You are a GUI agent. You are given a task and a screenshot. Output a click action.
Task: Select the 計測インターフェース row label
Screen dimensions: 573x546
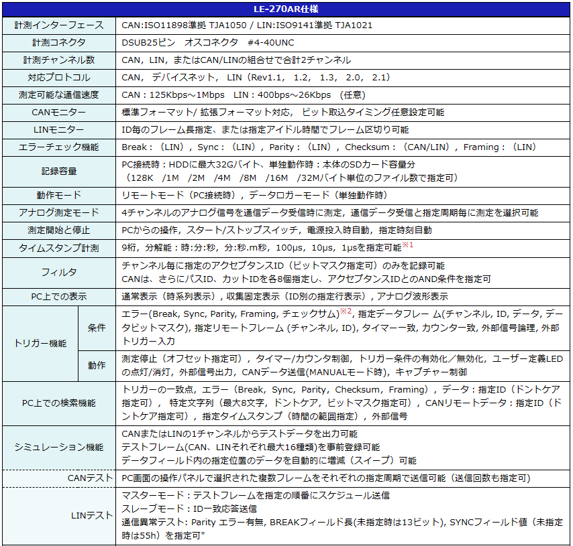click(x=59, y=25)
